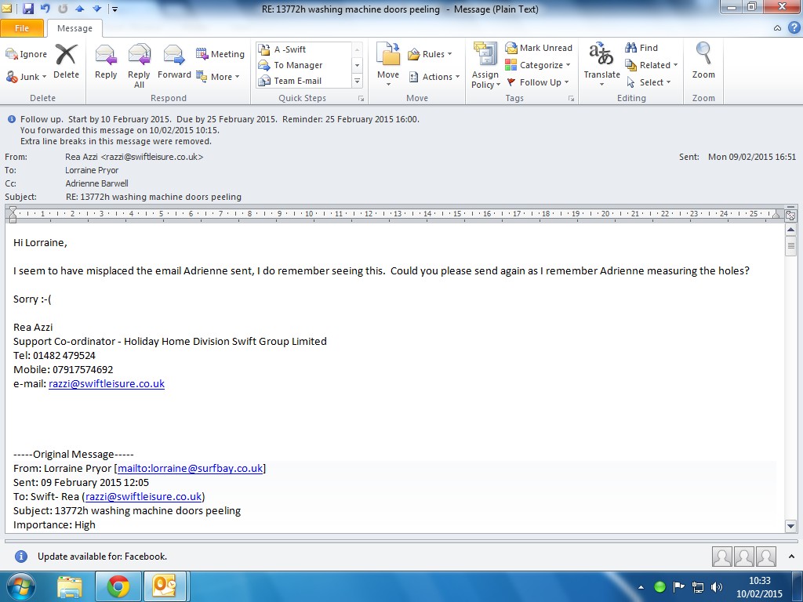Click the Find binoculars icon
803x602 pixels.
631,48
